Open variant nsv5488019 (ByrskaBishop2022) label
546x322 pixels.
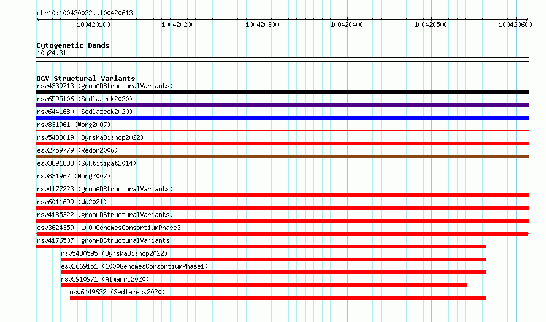pos(90,137)
